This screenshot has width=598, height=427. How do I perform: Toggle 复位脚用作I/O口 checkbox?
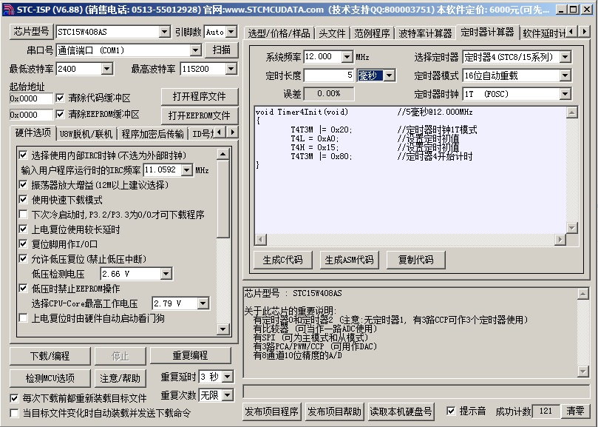(23, 243)
